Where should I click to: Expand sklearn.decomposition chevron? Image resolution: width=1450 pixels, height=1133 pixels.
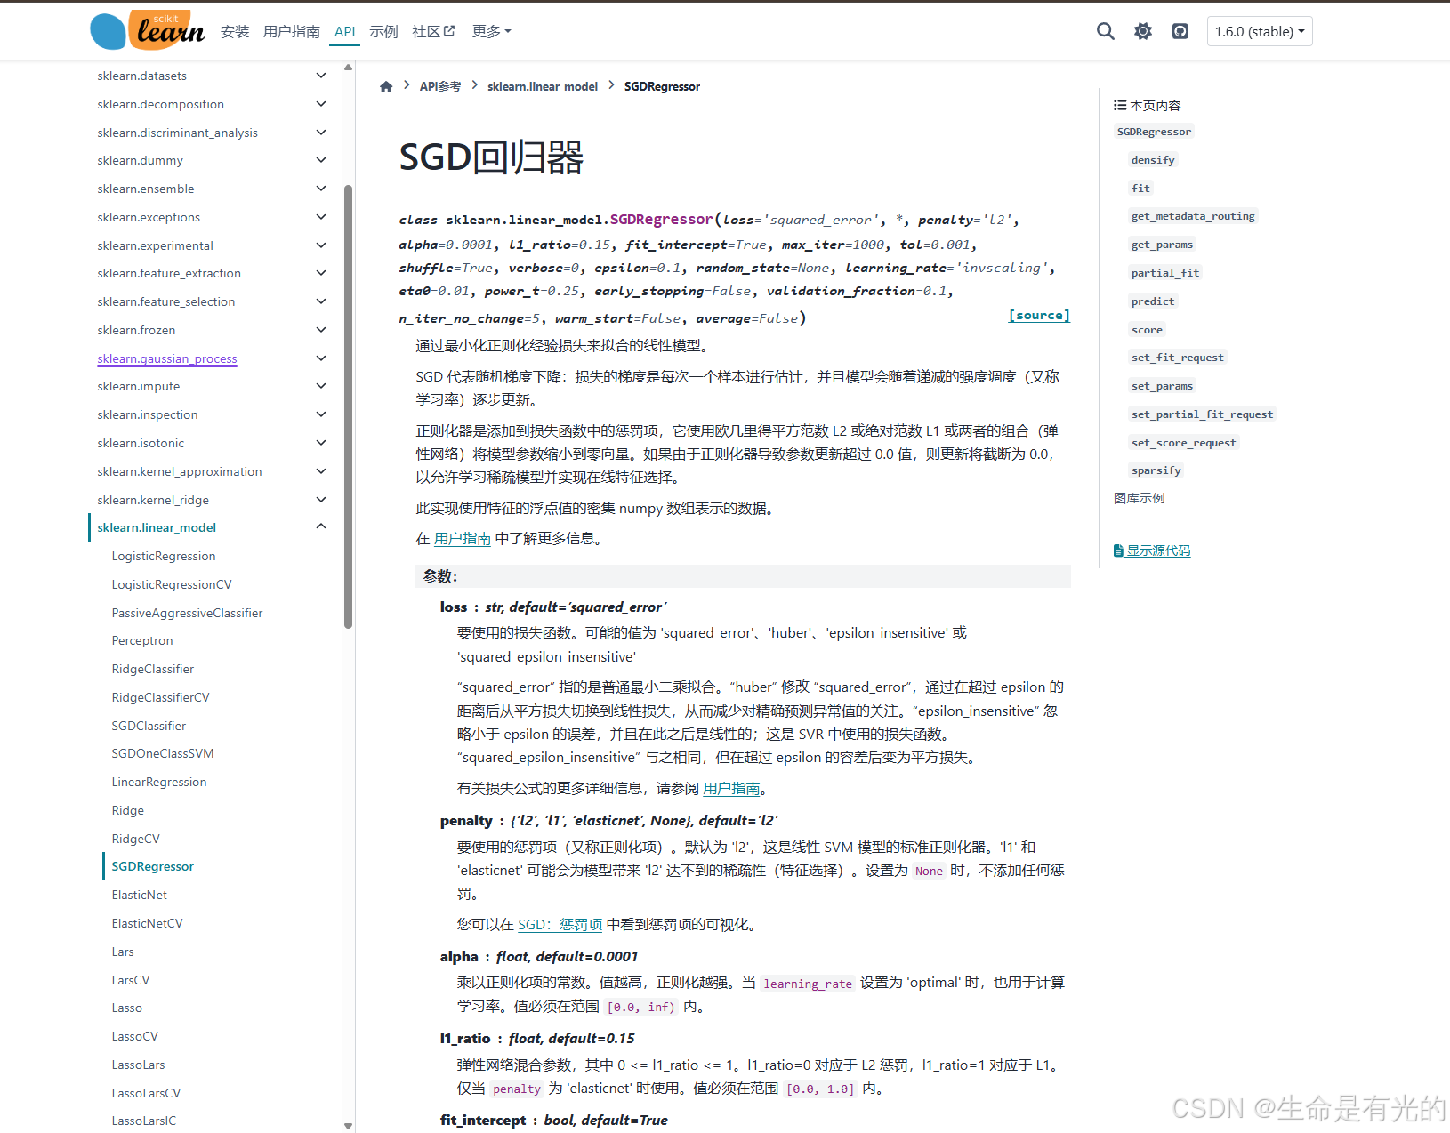(321, 104)
